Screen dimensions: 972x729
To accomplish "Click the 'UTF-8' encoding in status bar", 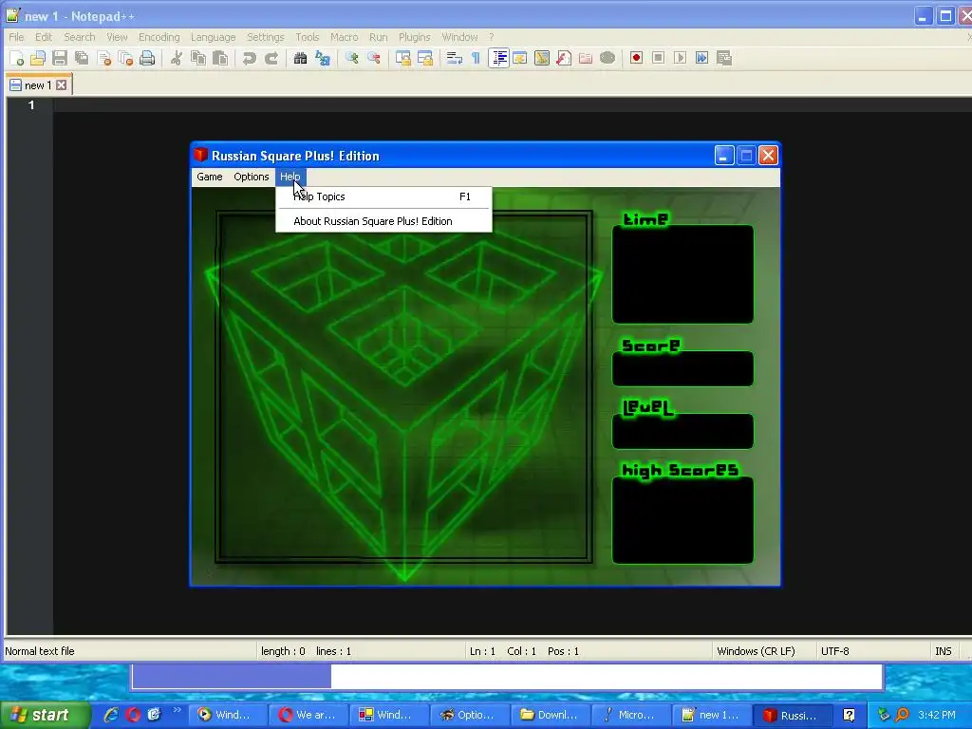I will click(x=835, y=651).
